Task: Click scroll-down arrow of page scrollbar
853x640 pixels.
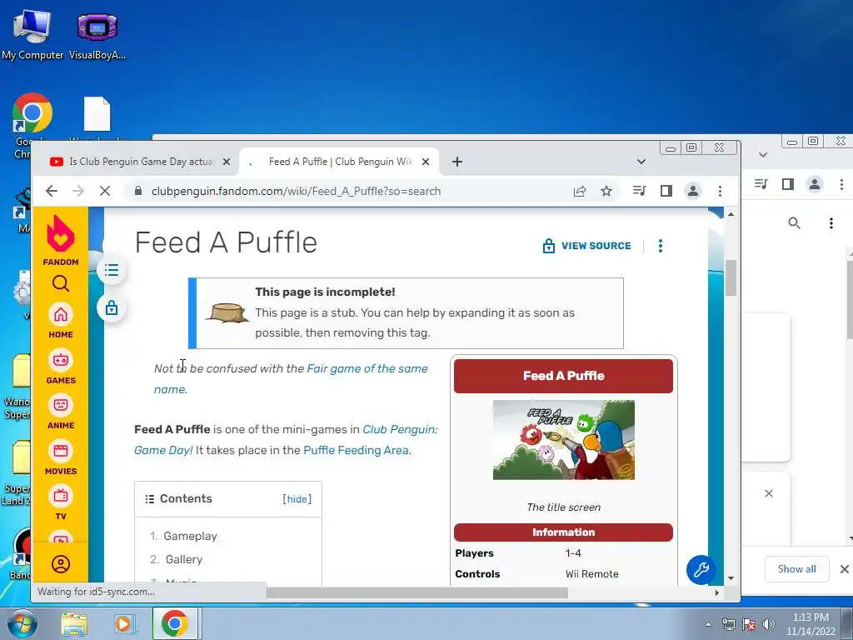Action: (x=731, y=578)
